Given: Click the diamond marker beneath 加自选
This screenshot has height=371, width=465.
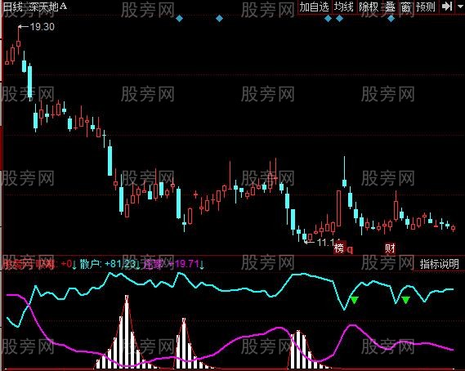Looking at the screenshot, I should pos(328,19).
